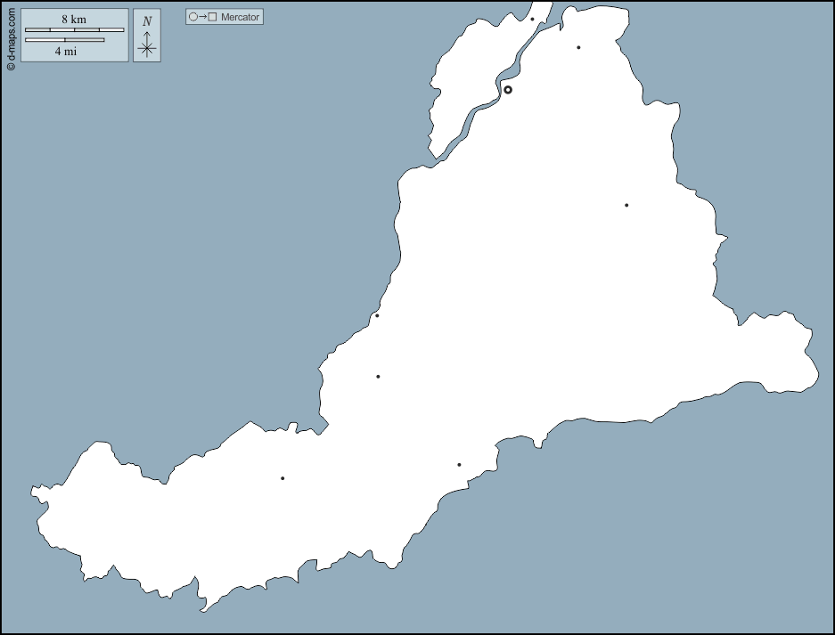This screenshot has height=635, width=835.
Task: Open the d-maps.com copyright link
Action: (x=11, y=36)
